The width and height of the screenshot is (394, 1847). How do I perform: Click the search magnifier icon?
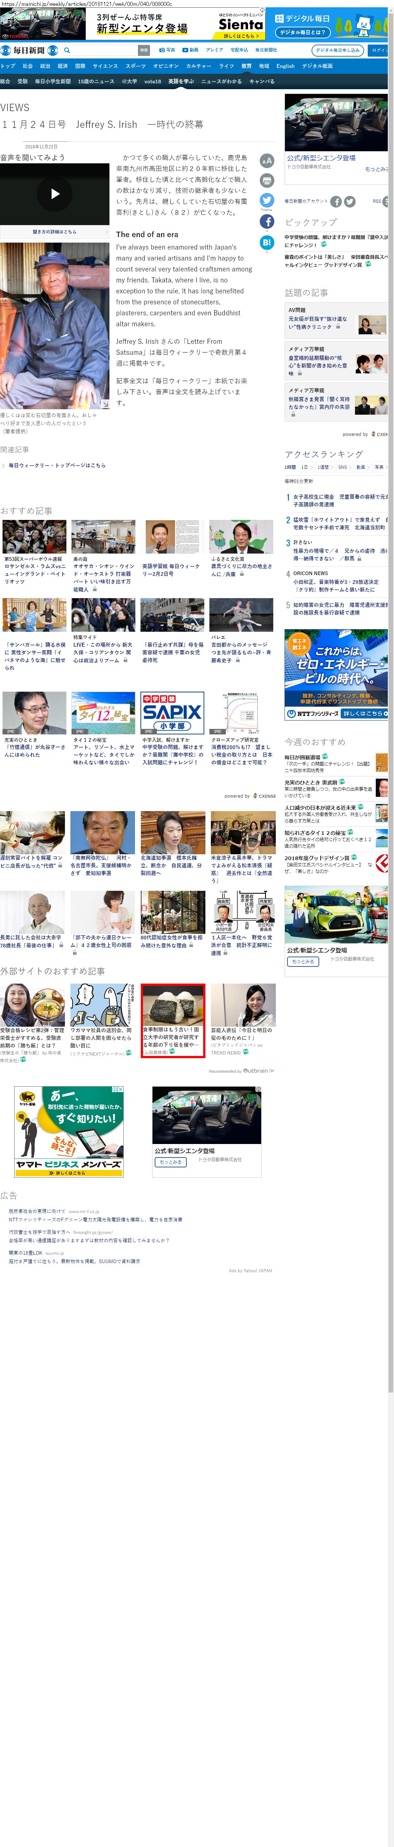pos(67,50)
